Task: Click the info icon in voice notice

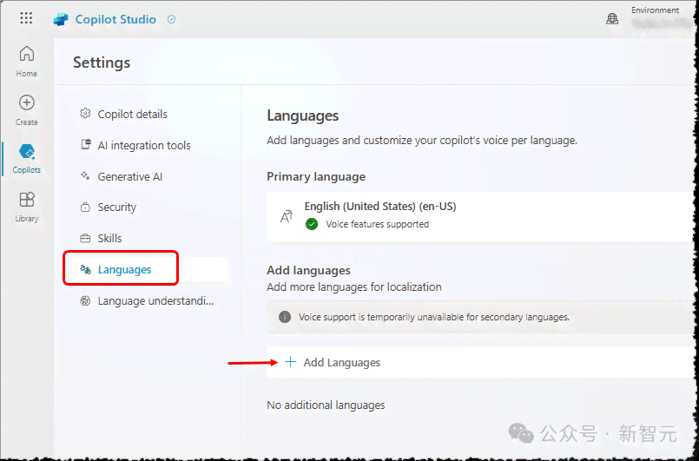Action: (x=285, y=317)
